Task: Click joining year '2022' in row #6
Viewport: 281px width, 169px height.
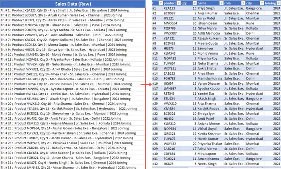Action: pyautogui.click(x=273, y=33)
